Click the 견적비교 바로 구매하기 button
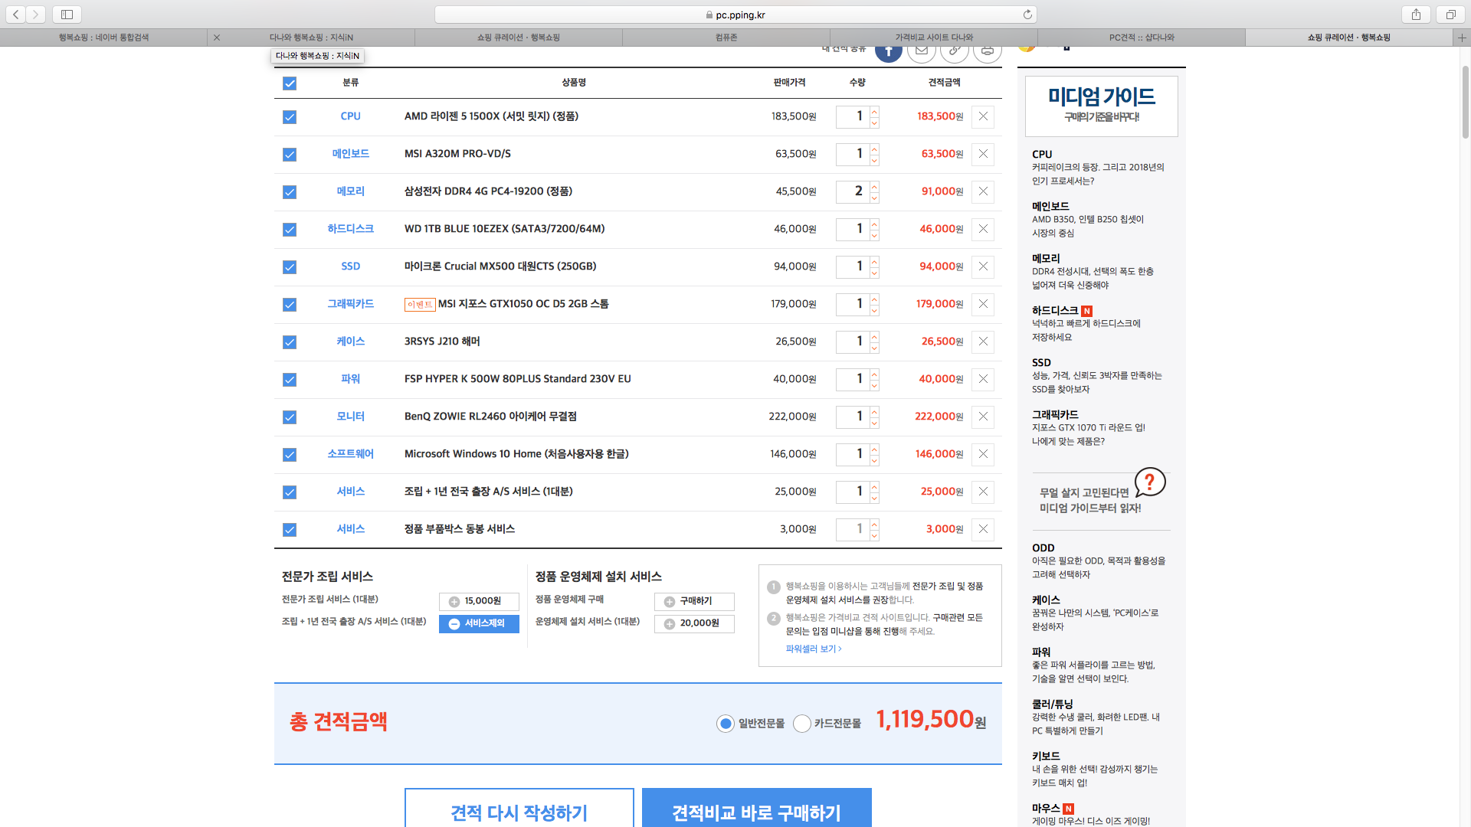The image size is (1471, 827). point(757,808)
